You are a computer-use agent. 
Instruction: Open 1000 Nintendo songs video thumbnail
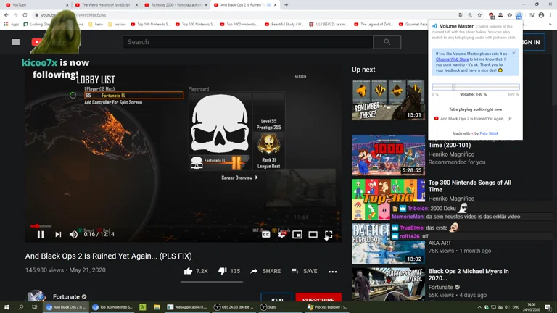[388, 155]
